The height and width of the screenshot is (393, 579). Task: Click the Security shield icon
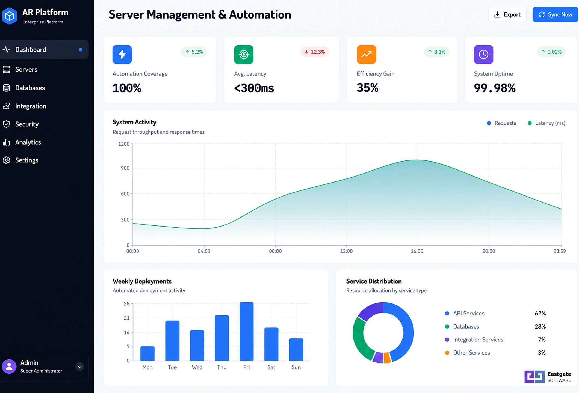[x=7, y=124]
